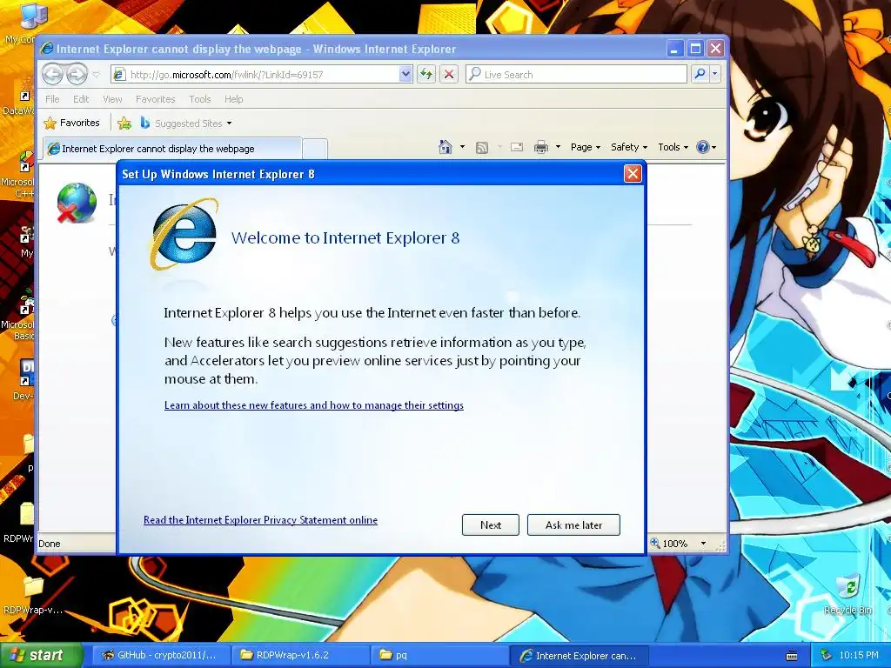Switch to GitHub - crypto2011 taskbar item
The image size is (891, 668).
coord(161,656)
